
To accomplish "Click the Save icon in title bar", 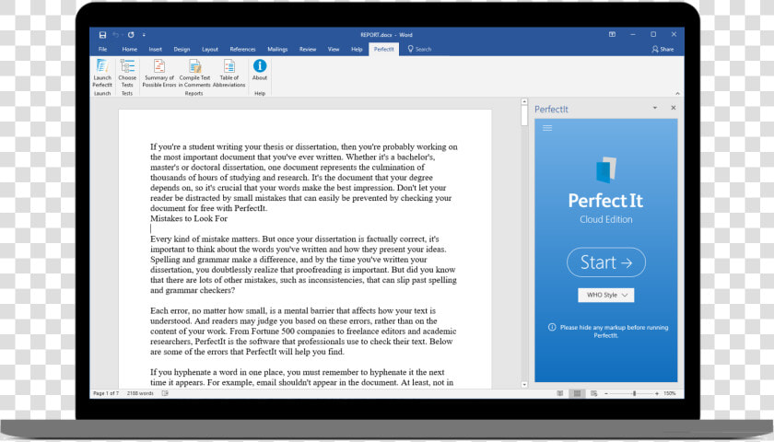I will [x=102, y=35].
